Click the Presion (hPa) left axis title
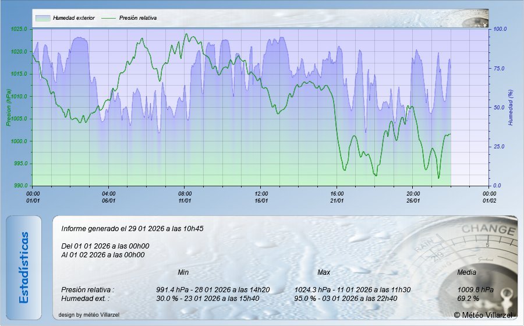The height and width of the screenshot is (326, 524). (8, 108)
